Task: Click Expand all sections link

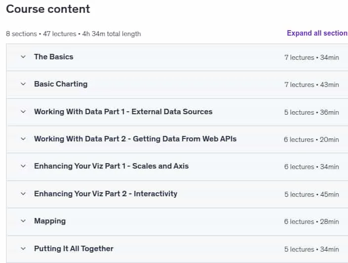Action: (x=317, y=33)
